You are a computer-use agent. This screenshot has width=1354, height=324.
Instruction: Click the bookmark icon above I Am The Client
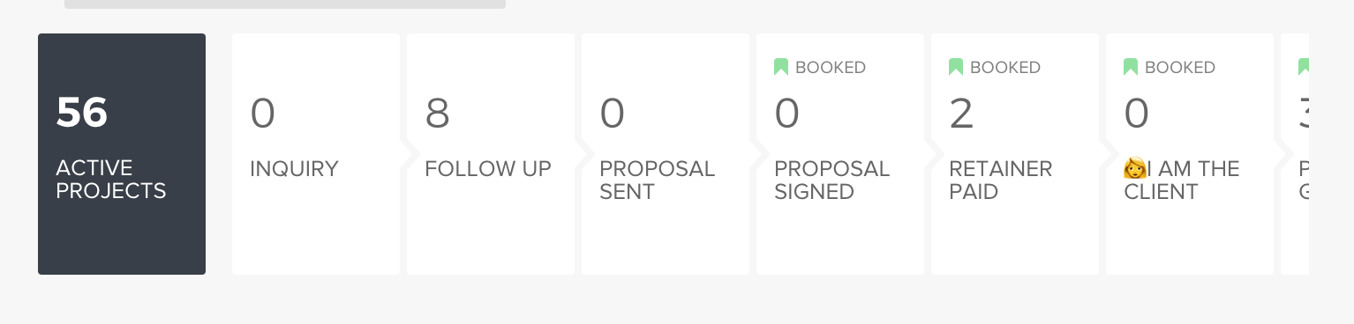1130,67
